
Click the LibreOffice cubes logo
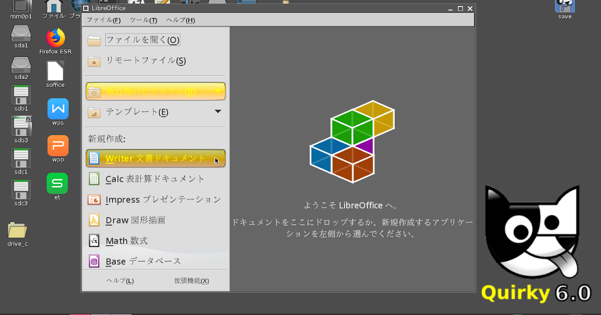352,141
